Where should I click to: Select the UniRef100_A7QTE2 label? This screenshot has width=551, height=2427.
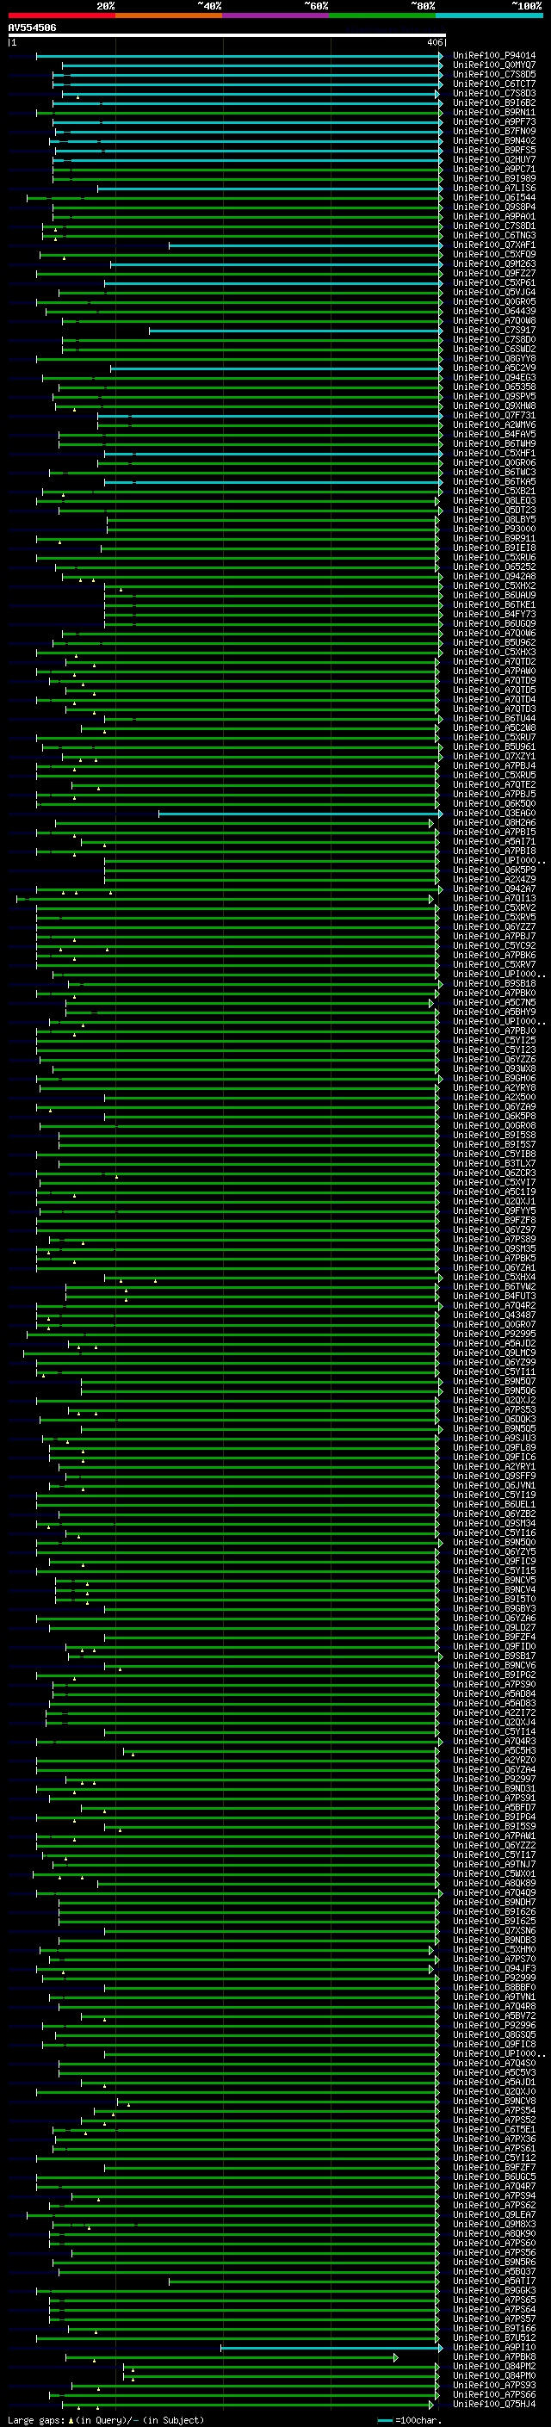point(494,785)
